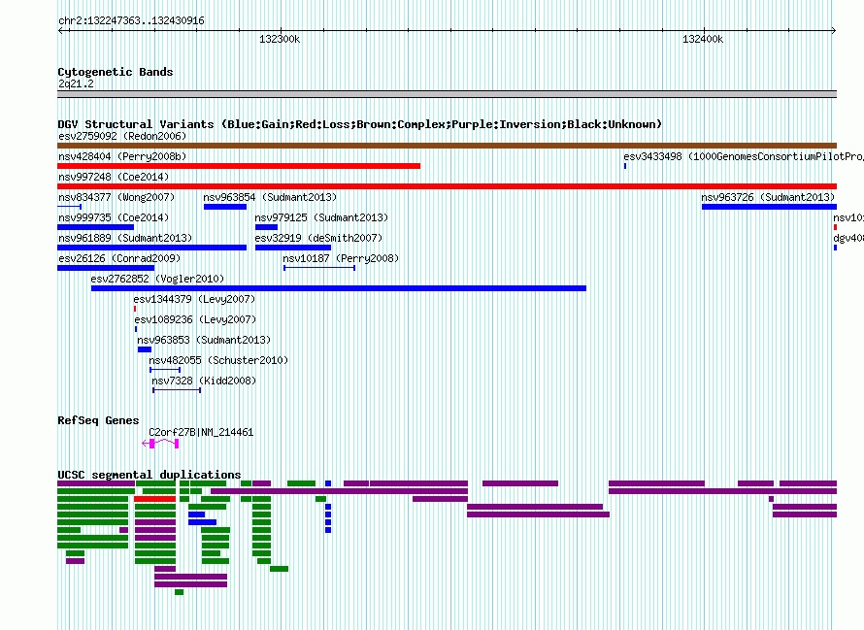Open variant nsv999735 (Coe2014) label
This screenshot has width=864, height=630.
[x=114, y=217]
